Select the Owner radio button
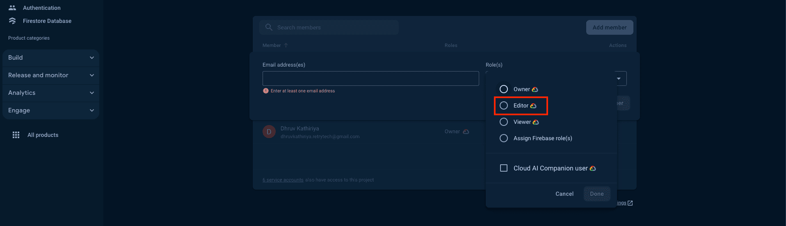The height and width of the screenshot is (226, 786). [504, 89]
